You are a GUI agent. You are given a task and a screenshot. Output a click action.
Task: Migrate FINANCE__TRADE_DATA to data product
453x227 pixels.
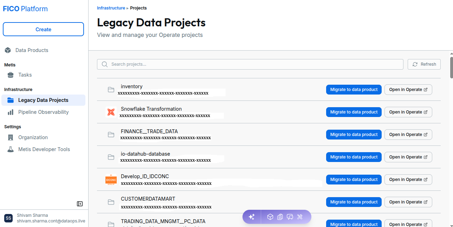pos(354,135)
